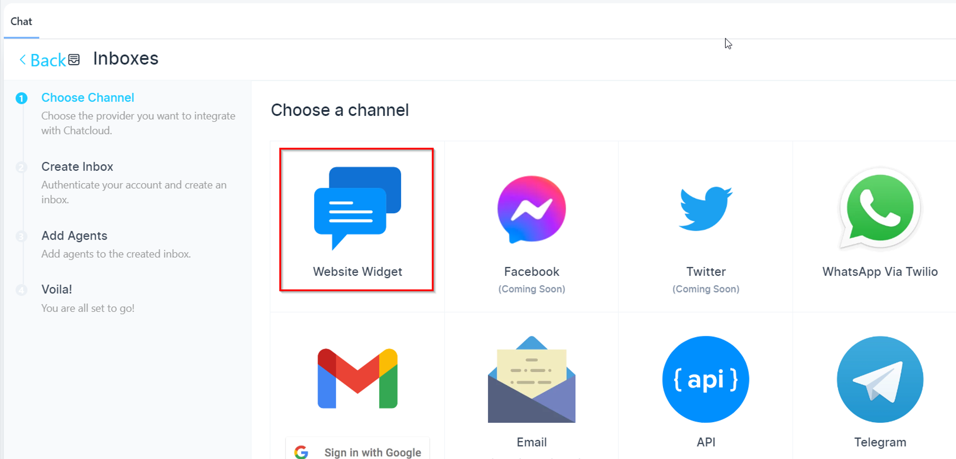Choose the Gmail channel icon
The width and height of the screenshot is (956, 459).
click(358, 378)
